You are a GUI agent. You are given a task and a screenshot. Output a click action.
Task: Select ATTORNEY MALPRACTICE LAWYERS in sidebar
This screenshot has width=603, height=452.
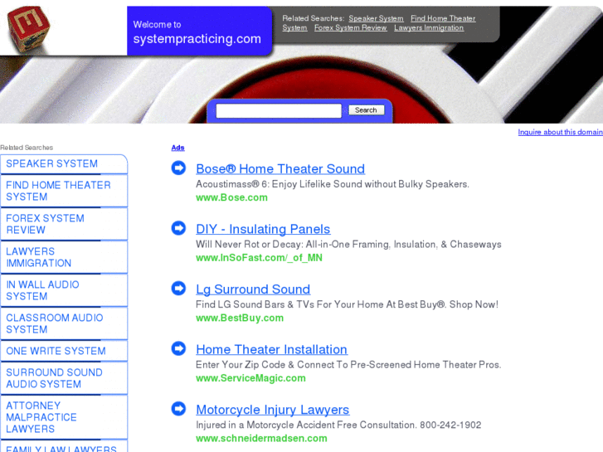point(64,417)
